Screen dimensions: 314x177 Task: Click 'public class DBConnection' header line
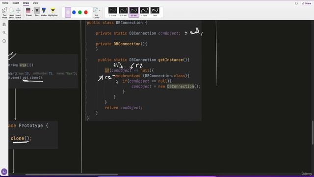click(x=117, y=23)
